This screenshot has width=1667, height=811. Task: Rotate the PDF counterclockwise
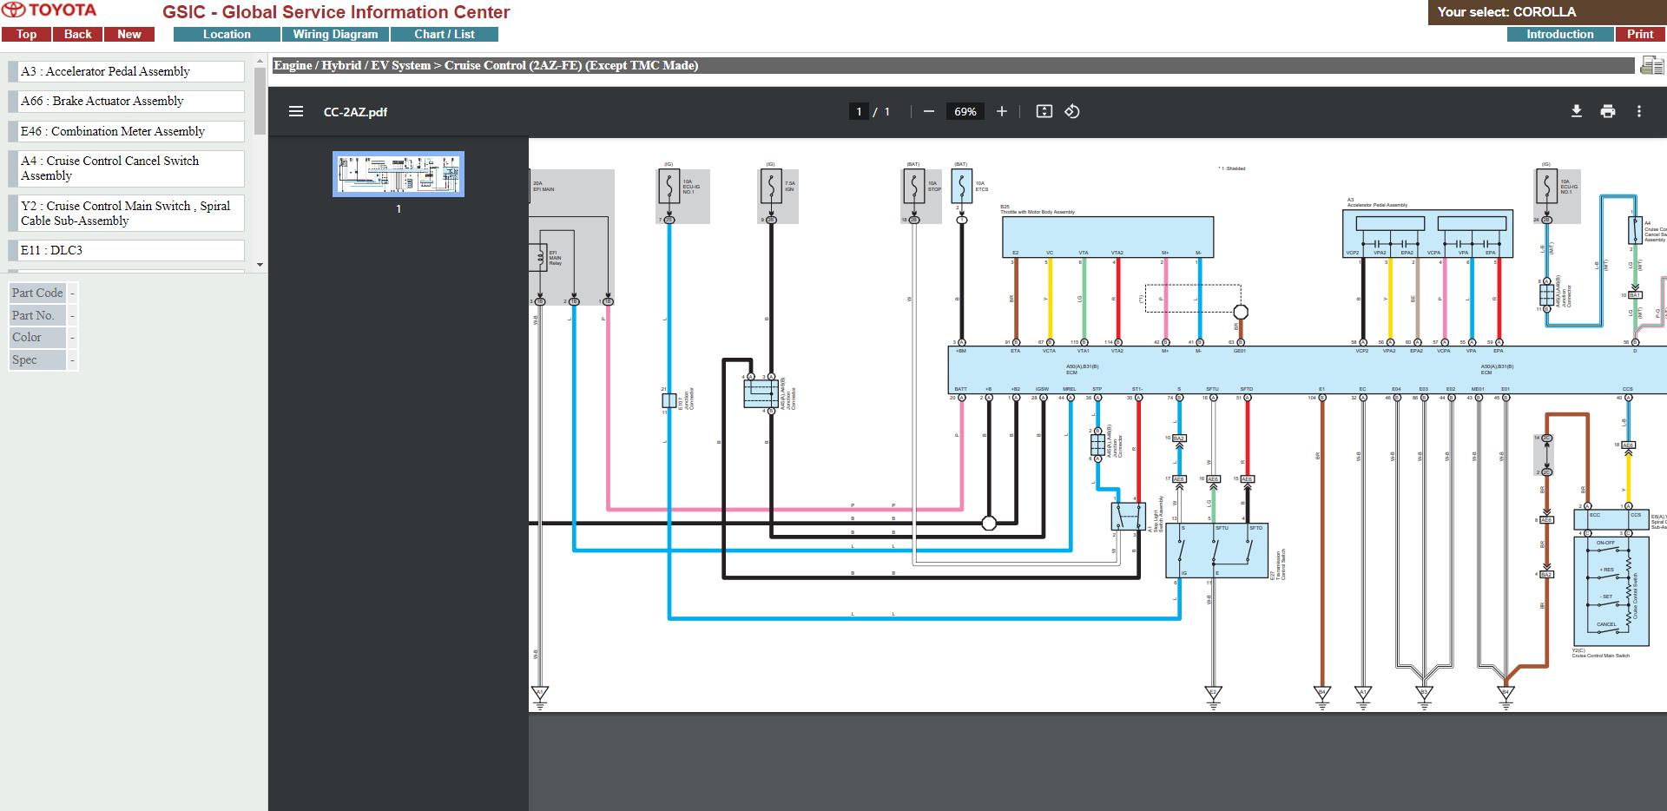coord(1072,111)
